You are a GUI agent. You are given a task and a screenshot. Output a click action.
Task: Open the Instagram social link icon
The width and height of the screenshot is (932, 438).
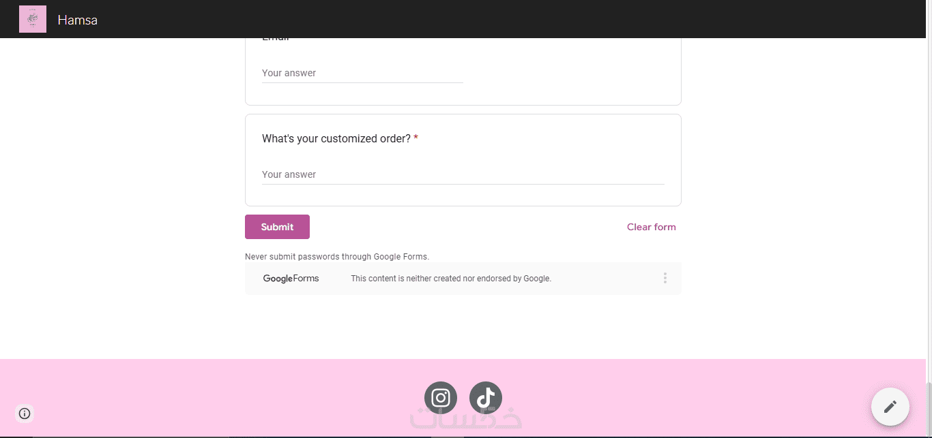[441, 398]
